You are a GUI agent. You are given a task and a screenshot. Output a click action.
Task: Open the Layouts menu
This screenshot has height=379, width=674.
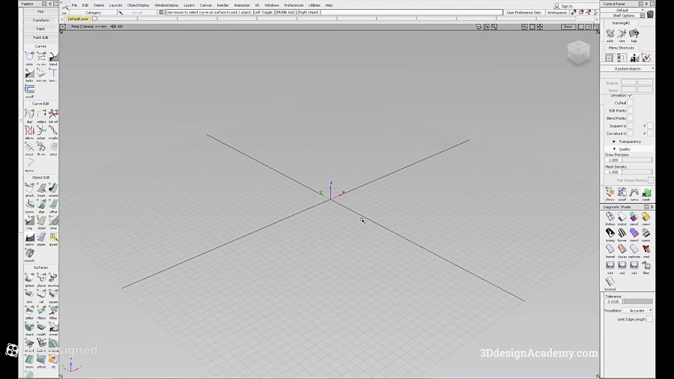point(115,5)
